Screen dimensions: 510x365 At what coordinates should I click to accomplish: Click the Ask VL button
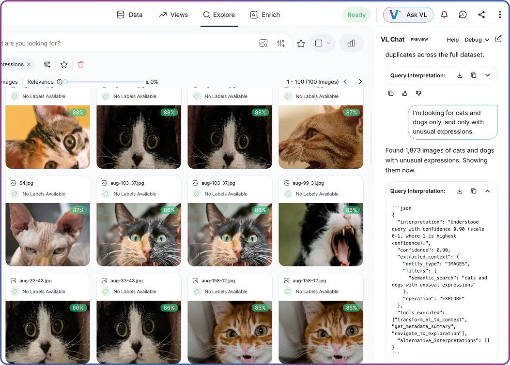coord(408,15)
